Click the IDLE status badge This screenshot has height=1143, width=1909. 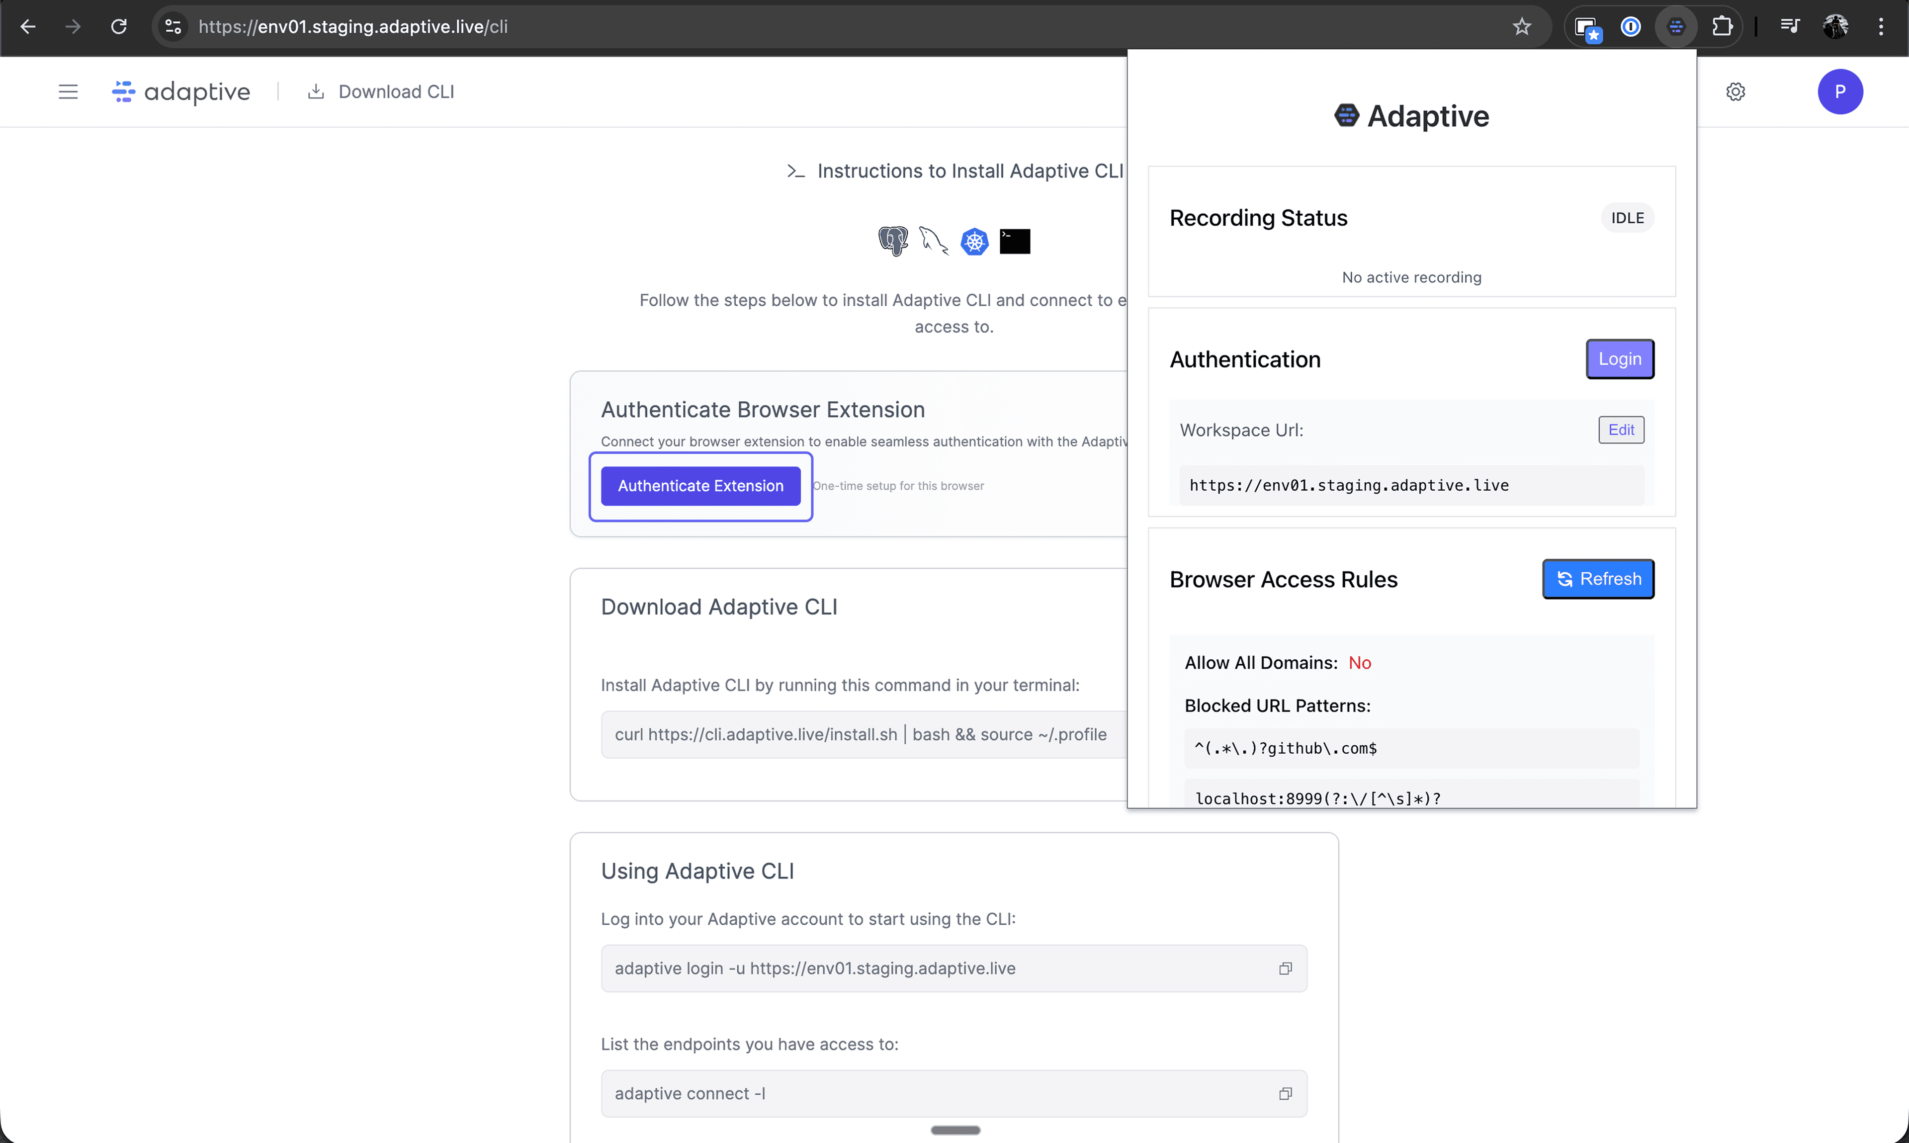pyautogui.click(x=1627, y=218)
